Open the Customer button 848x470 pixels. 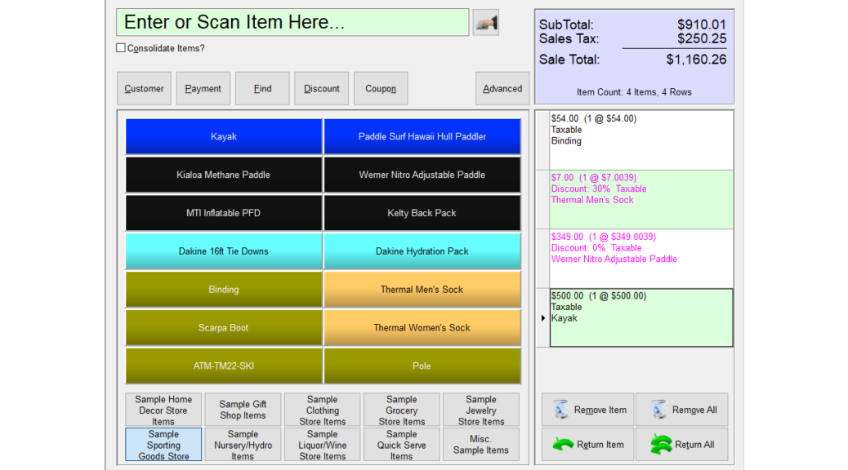(145, 89)
